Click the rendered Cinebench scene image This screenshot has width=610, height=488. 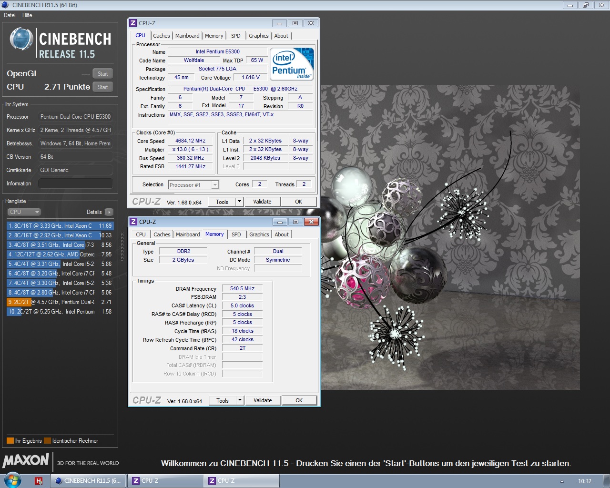[x=450, y=237]
